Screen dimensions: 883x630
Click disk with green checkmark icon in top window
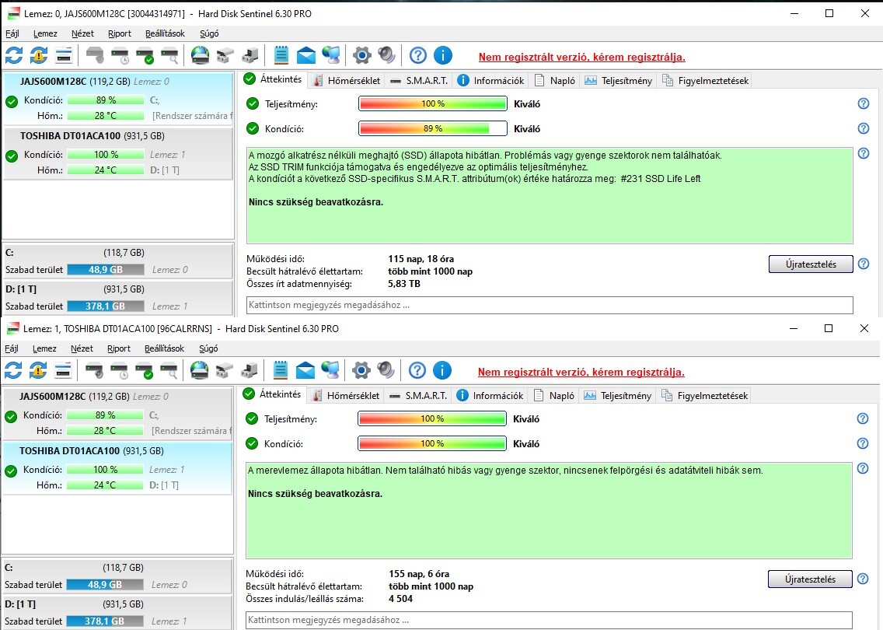coord(145,55)
